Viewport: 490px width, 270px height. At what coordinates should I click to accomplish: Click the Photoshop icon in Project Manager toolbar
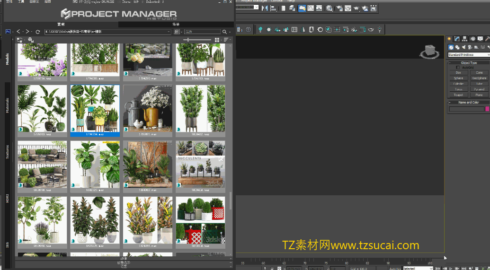pos(8,32)
